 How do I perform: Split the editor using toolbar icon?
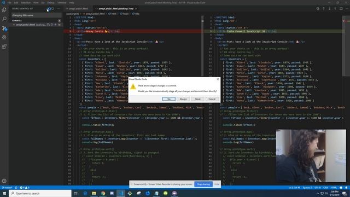pyautogui.click(x=341, y=9)
